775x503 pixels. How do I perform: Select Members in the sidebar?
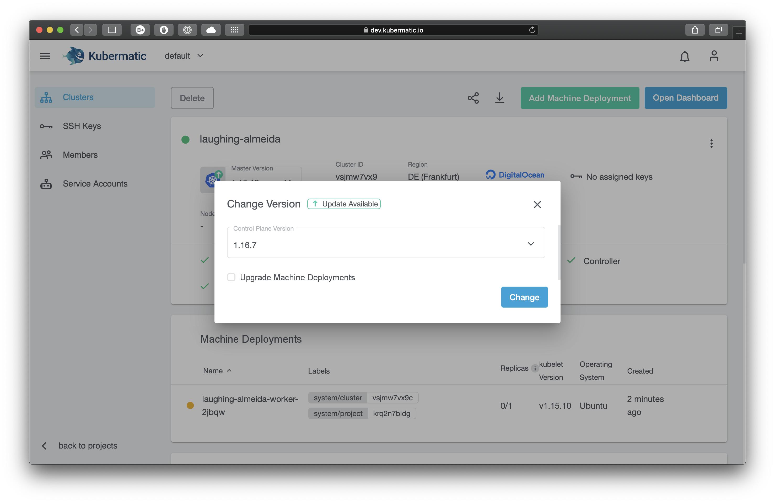[x=80, y=155]
